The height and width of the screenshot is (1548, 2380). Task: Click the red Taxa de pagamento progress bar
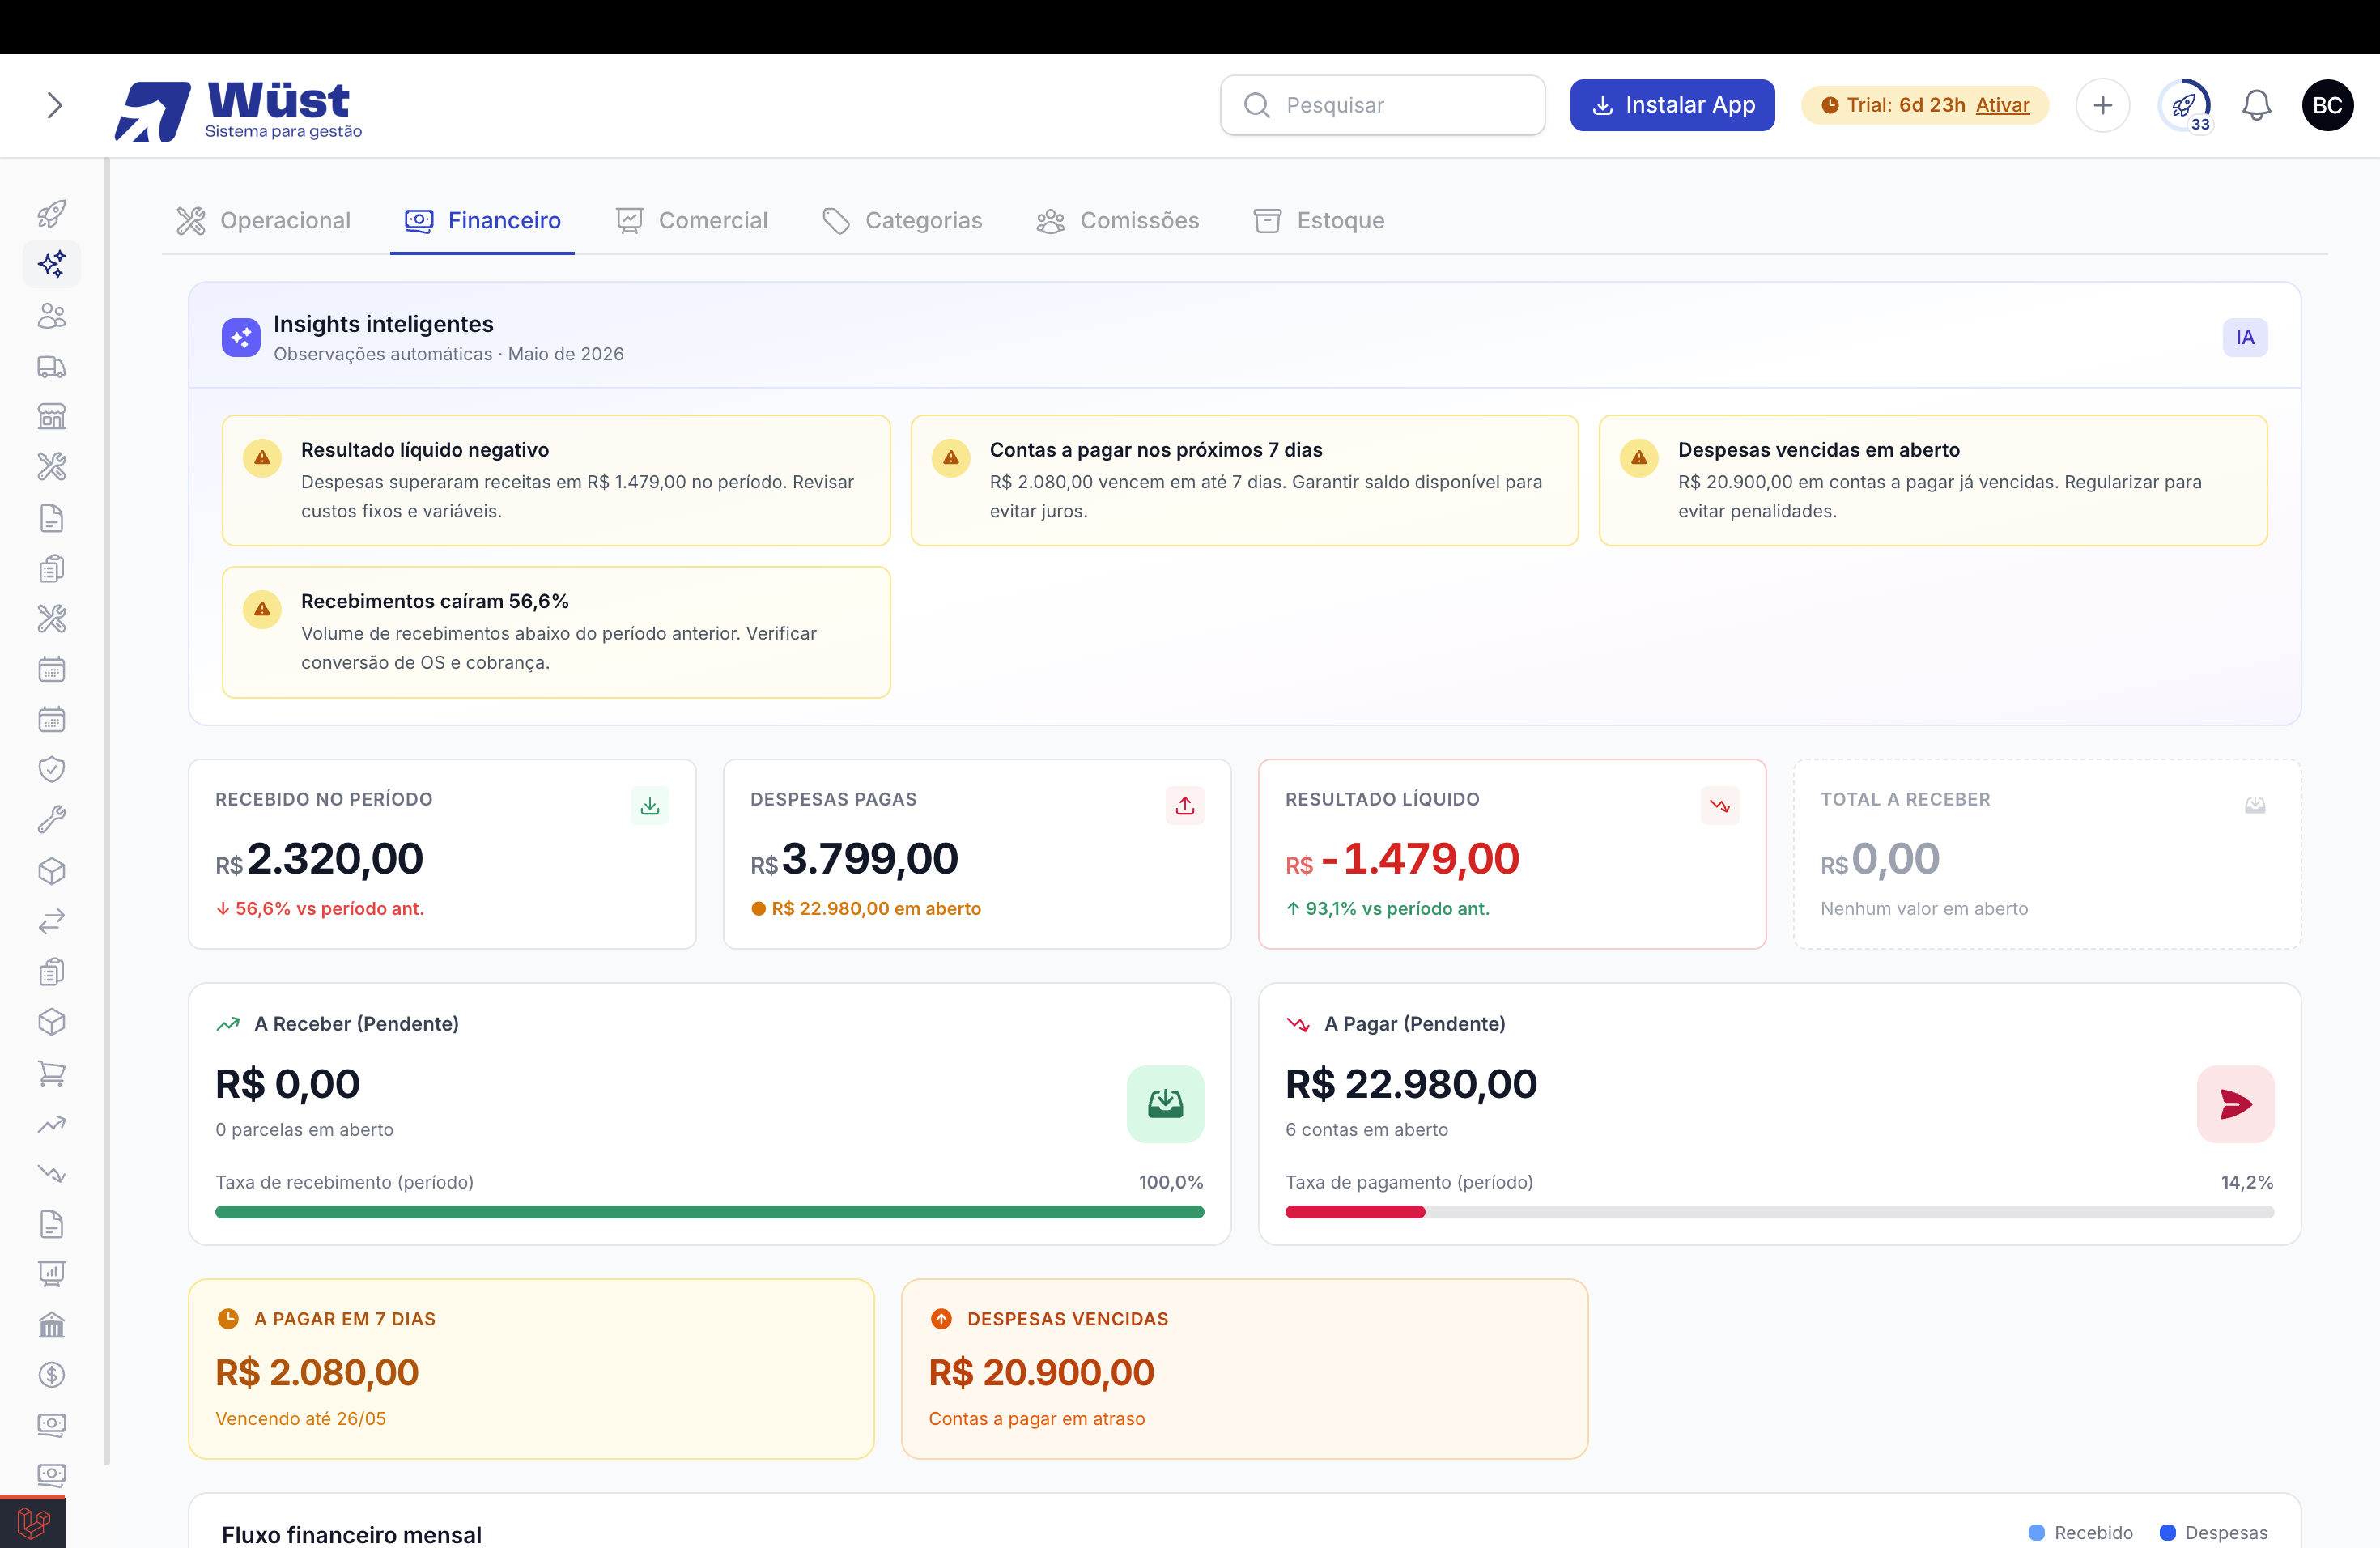[x=1355, y=1212]
